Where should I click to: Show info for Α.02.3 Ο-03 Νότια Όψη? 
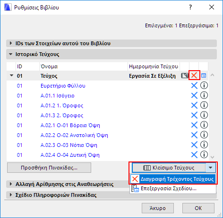[204, 145]
